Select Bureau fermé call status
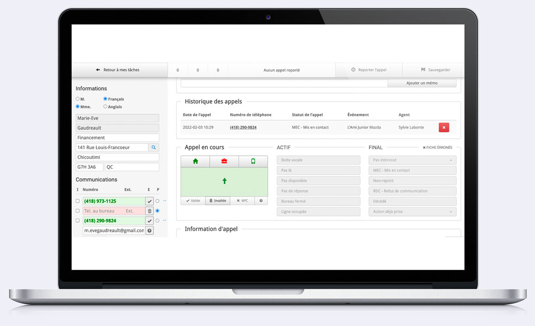The width and height of the screenshot is (535, 326). [x=318, y=201]
